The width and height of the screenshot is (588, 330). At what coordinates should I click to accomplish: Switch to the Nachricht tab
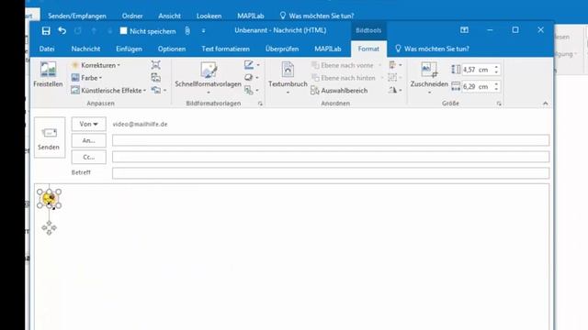[x=85, y=49]
